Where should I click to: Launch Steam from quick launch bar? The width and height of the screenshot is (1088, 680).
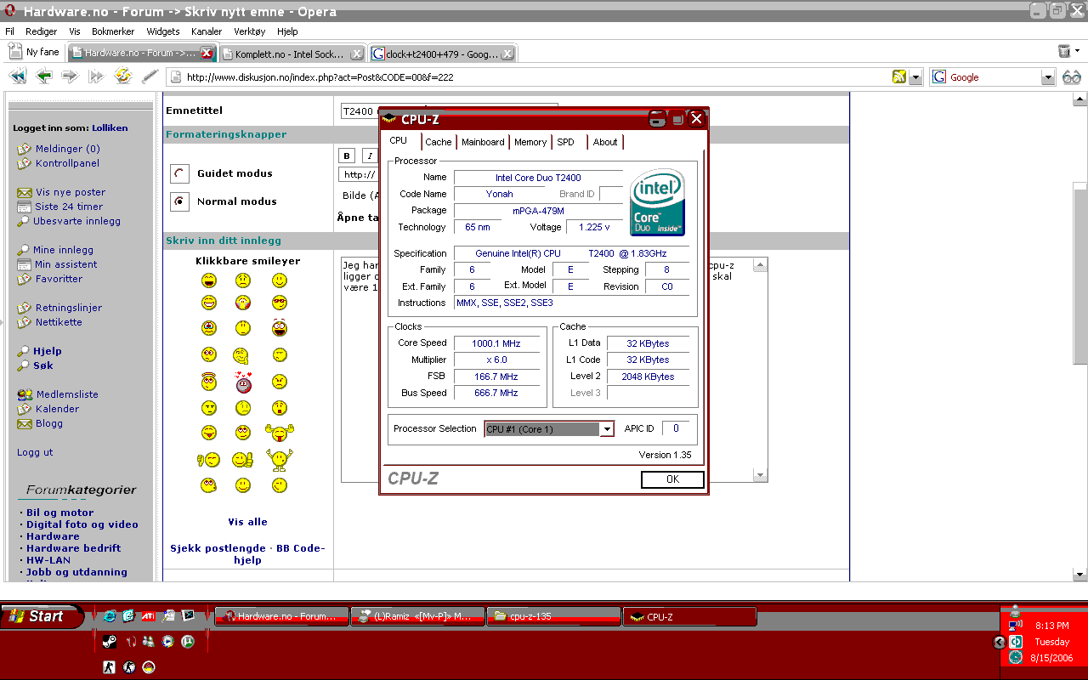click(110, 642)
